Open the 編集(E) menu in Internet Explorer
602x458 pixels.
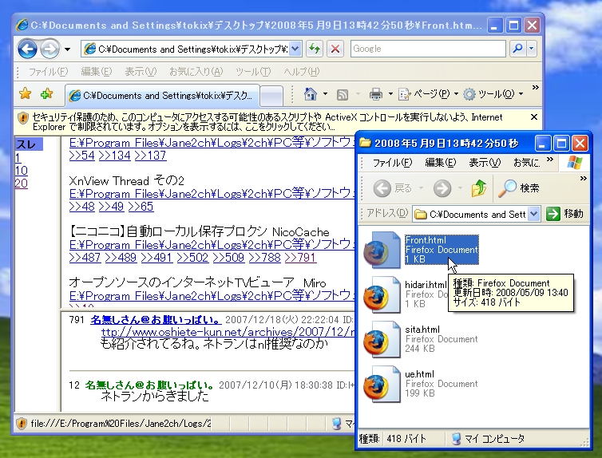[x=97, y=72]
